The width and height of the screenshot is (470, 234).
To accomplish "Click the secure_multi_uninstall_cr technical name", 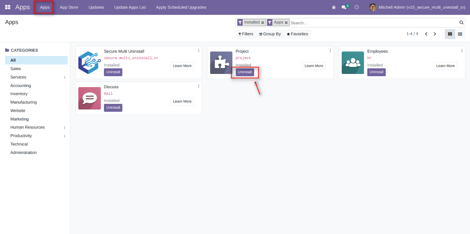I will coord(131,58).
